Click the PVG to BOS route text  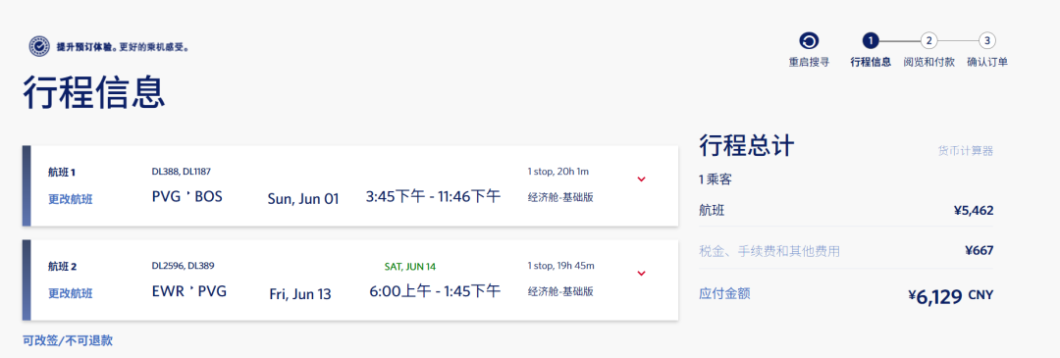[187, 196]
